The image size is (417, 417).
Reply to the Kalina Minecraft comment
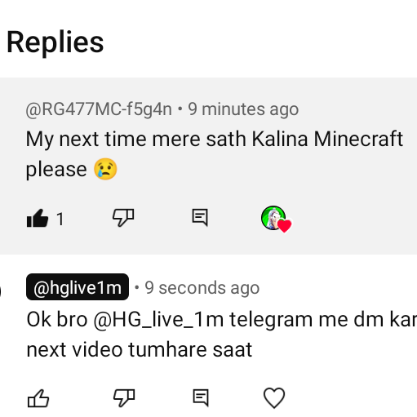click(x=200, y=218)
